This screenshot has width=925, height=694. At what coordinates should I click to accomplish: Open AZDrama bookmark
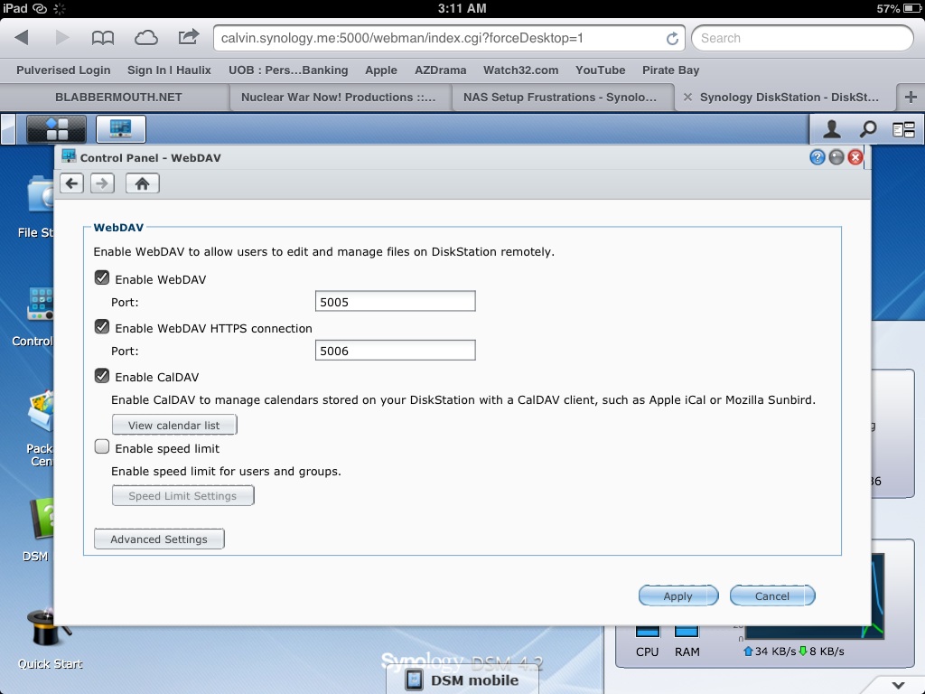(x=440, y=70)
